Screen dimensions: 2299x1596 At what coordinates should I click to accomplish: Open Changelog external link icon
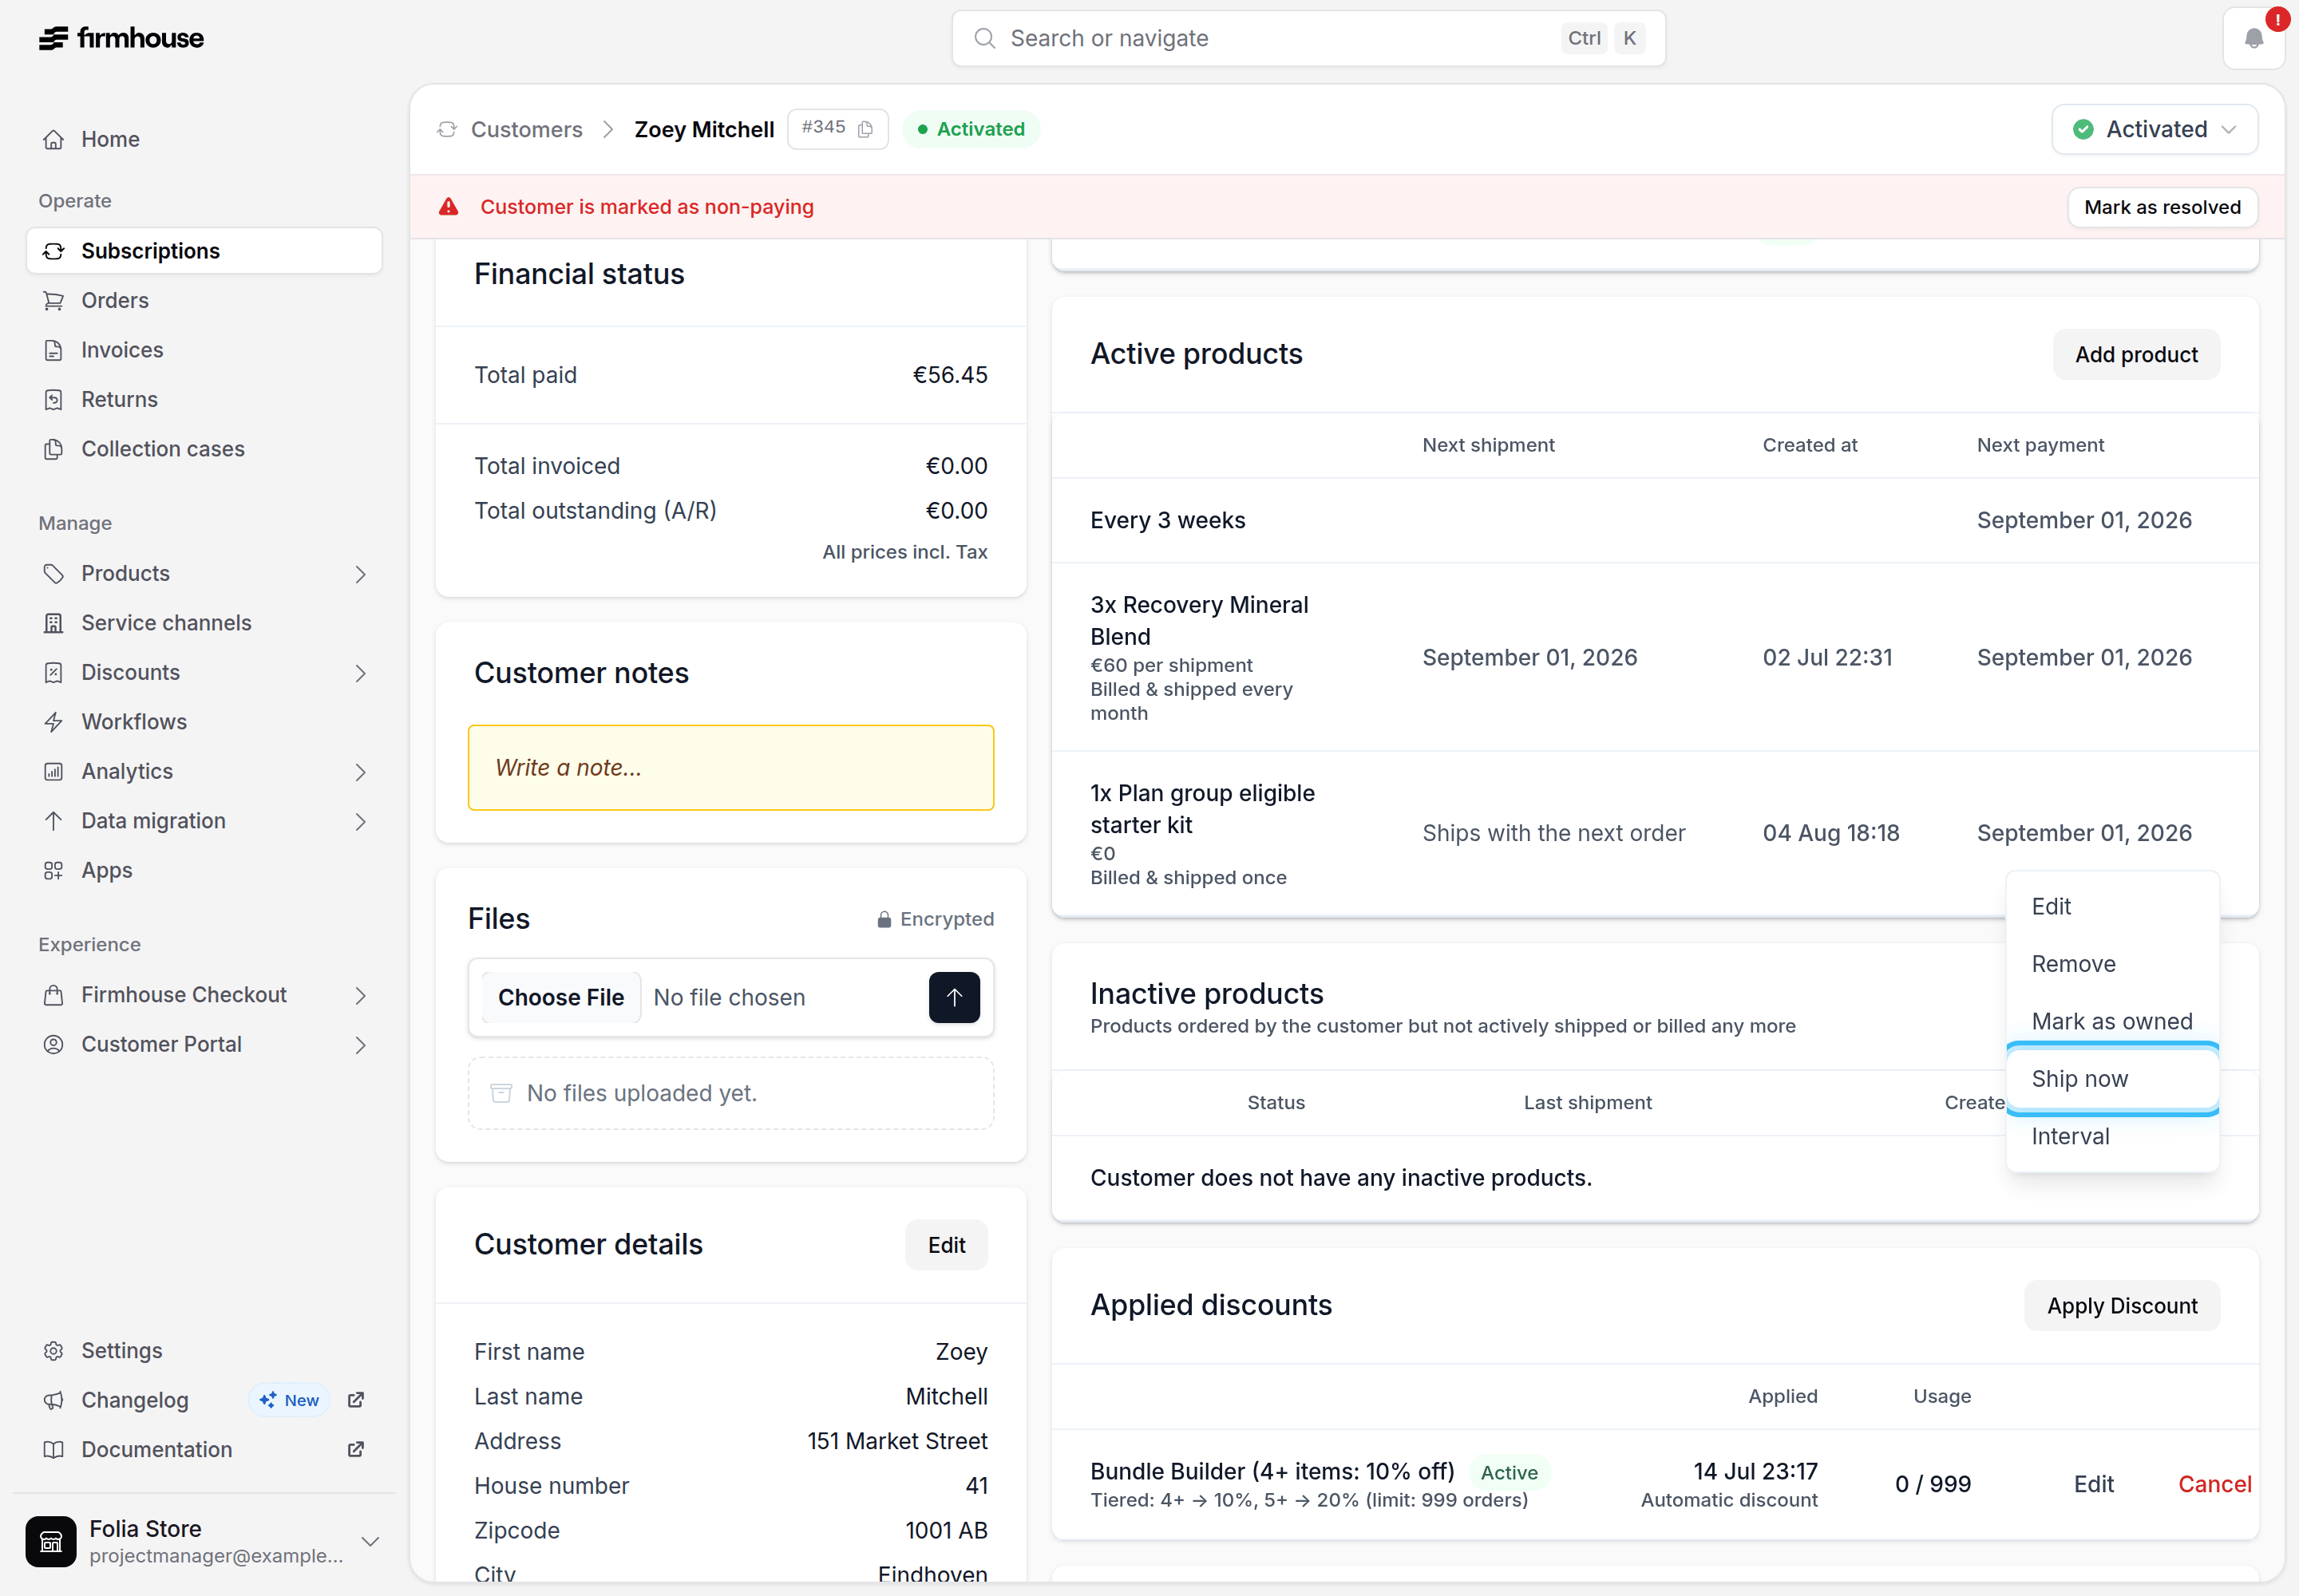point(355,1400)
